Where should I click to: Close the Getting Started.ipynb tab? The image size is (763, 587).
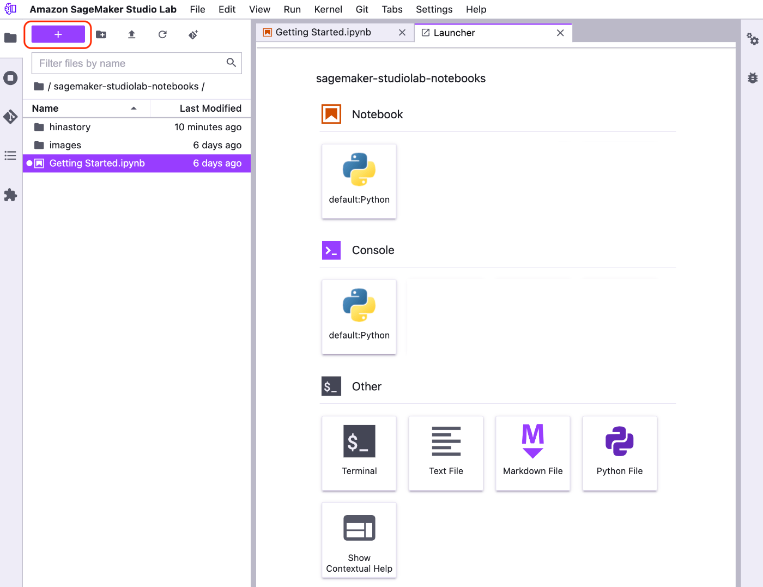point(402,33)
